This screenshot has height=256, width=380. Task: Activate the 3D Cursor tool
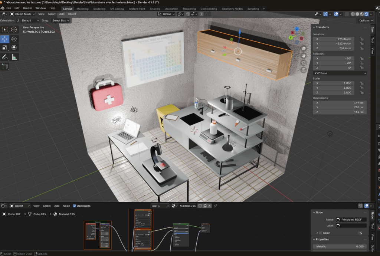14,30
